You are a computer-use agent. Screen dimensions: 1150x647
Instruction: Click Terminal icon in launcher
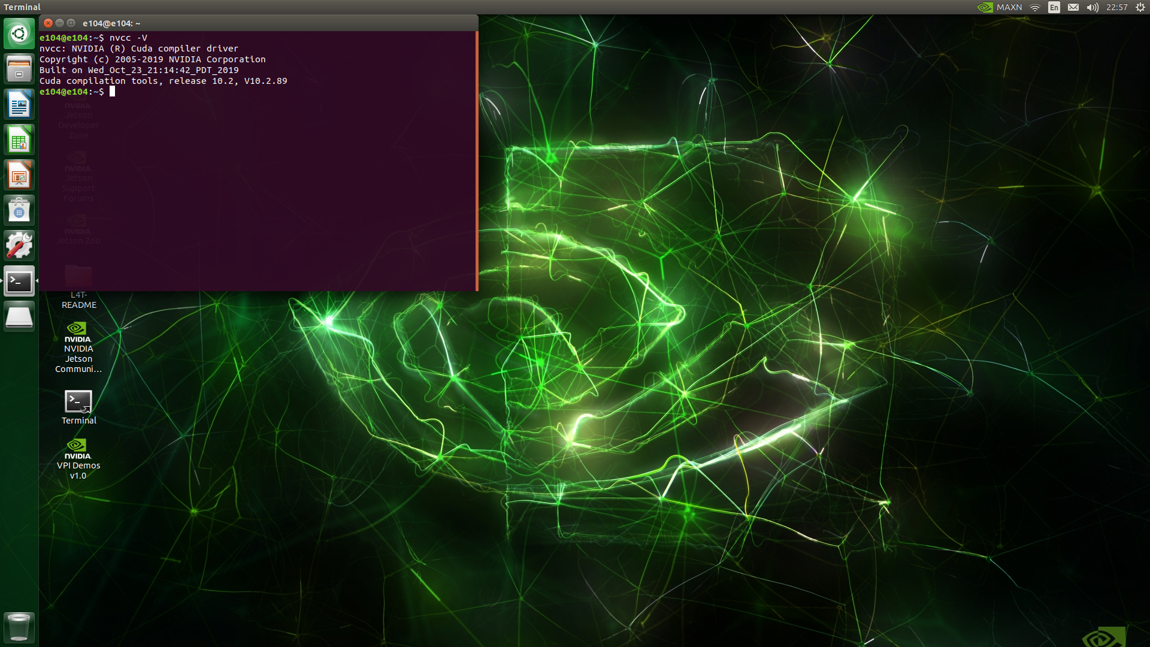pos(19,281)
